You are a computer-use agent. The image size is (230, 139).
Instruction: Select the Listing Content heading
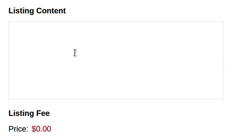[37, 11]
